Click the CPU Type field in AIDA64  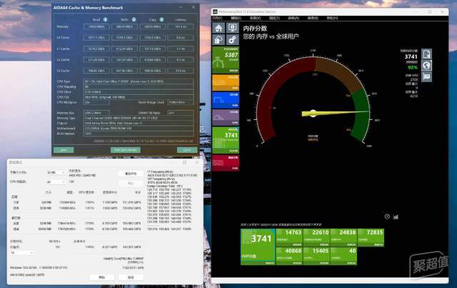pos(139,81)
